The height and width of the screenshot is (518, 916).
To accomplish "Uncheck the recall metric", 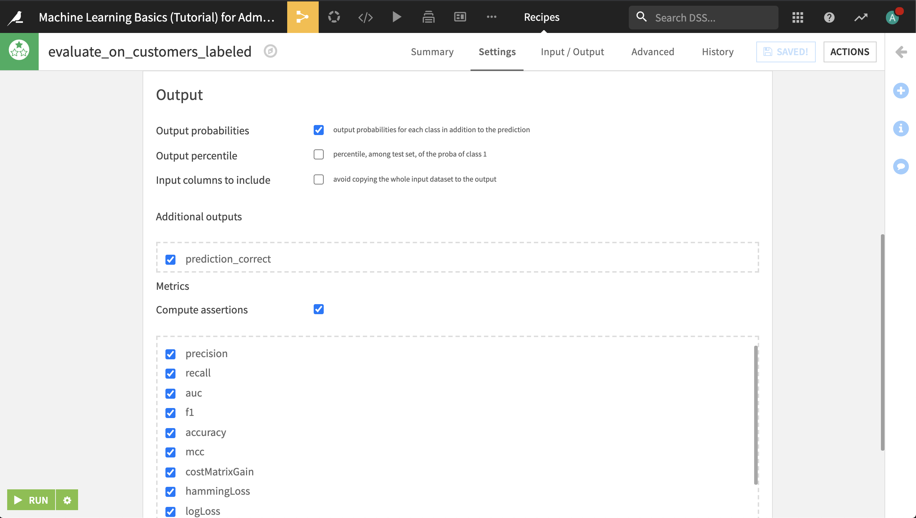I will point(170,374).
